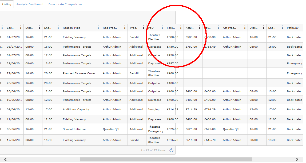Select the 'Additional Capacity' reason cell
The width and height of the screenshot is (306, 163).
81,110
